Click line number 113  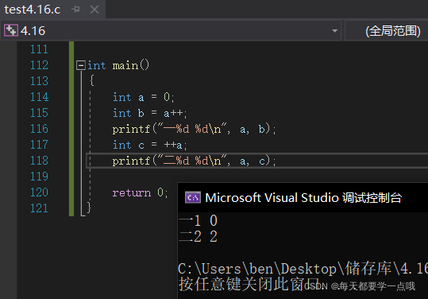40,81
